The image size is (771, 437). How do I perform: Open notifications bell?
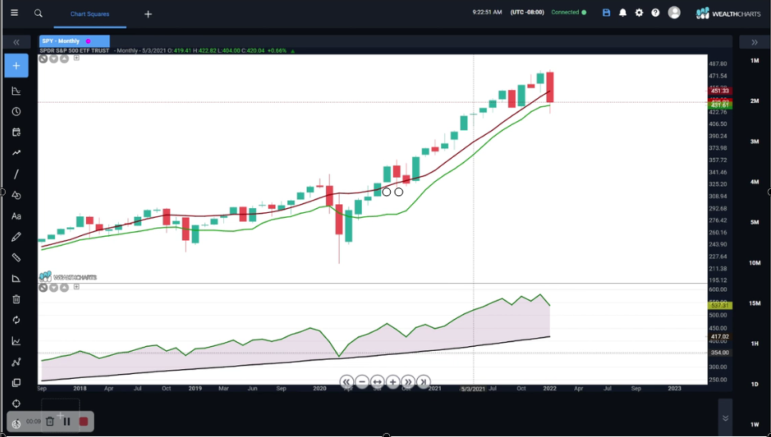(623, 13)
